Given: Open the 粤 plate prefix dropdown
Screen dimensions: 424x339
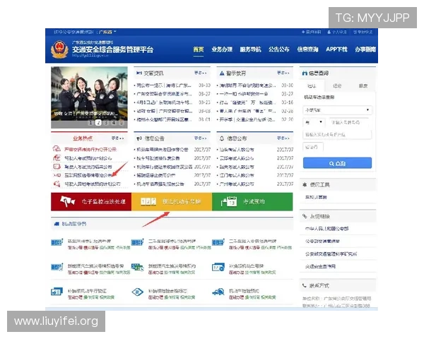Looking at the screenshot, I should click(x=314, y=122).
